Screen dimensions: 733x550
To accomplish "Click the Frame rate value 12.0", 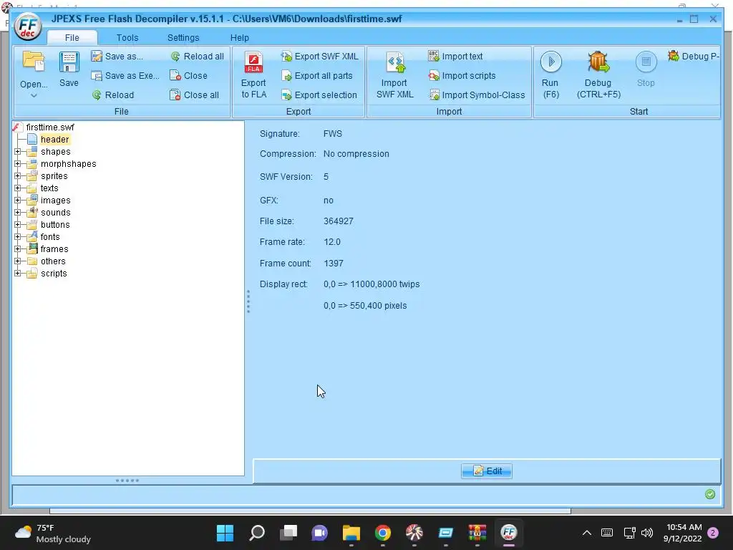I will [332, 242].
